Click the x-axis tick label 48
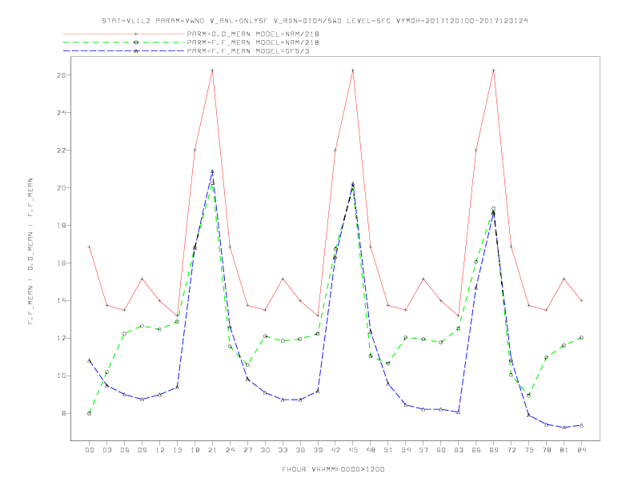 pyautogui.click(x=371, y=450)
